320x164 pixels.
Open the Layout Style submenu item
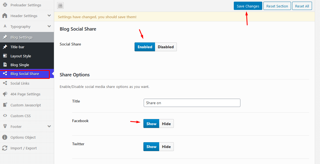pos(21,56)
